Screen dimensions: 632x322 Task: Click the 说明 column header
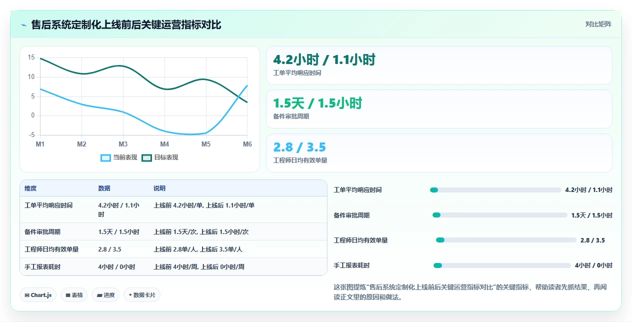[159, 188]
